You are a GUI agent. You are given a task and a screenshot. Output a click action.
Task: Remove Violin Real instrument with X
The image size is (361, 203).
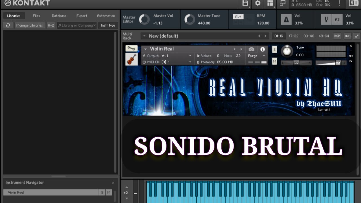click(x=351, y=46)
